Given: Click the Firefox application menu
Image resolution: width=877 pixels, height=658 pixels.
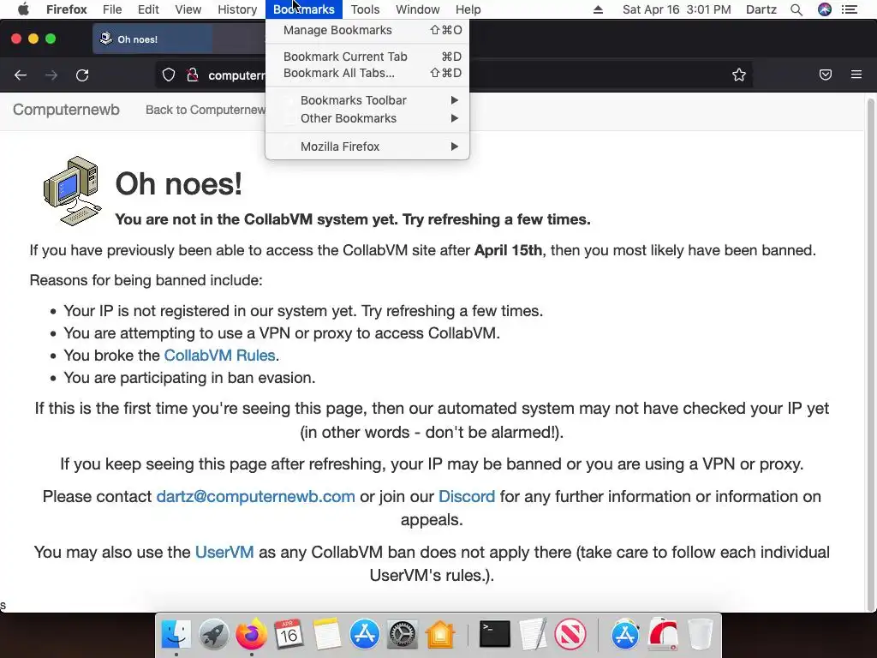Looking at the screenshot, I should point(67,9).
